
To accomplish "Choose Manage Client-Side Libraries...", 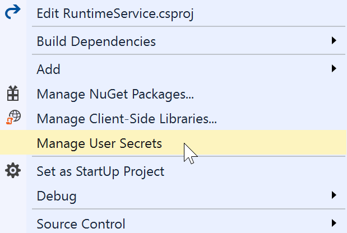I will (174, 119).
